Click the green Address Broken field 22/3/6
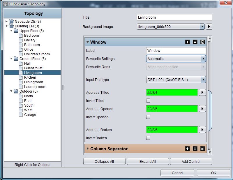233x180 pixels. pos(172,130)
